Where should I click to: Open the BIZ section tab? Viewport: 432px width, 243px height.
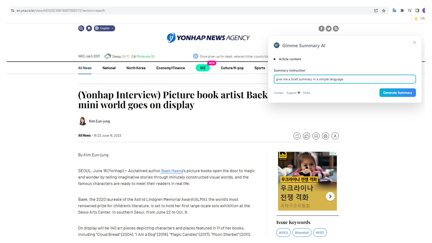(x=203, y=68)
